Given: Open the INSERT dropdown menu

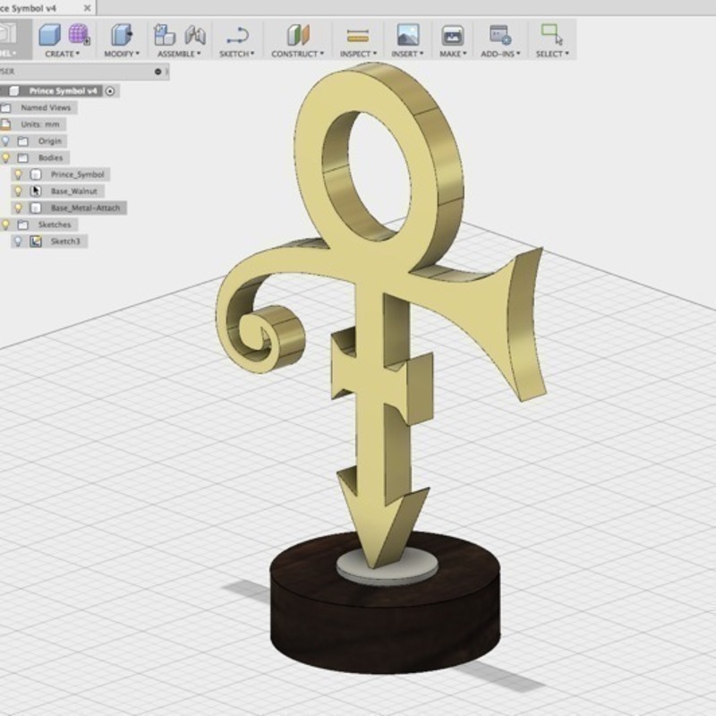Looking at the screenshot, I should [x=407, y=54].
